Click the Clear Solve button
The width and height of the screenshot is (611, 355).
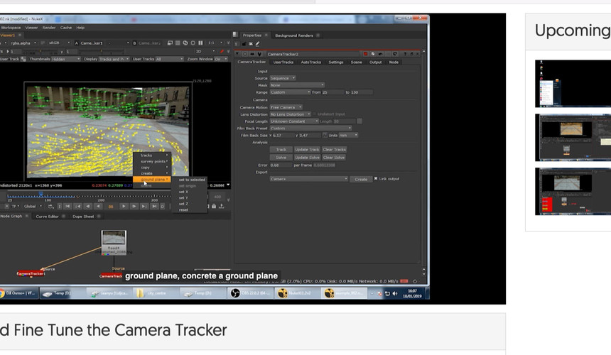(x=333, y=158)
